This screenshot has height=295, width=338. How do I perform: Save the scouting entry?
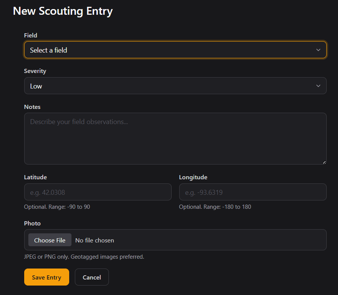pos(47,277)
